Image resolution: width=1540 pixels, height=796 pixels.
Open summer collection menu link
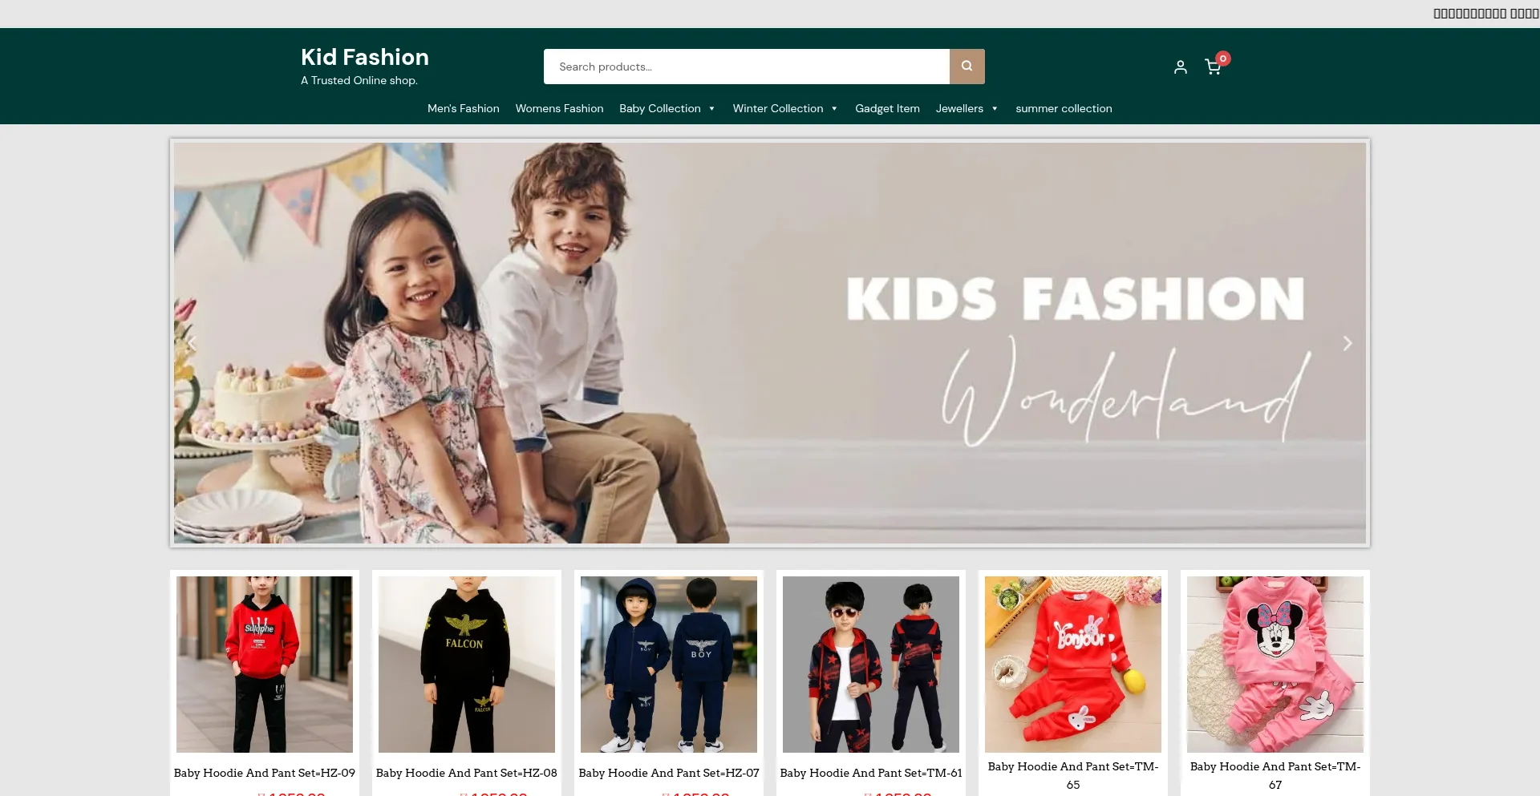pyautogui.click(x=1064, y=108)
